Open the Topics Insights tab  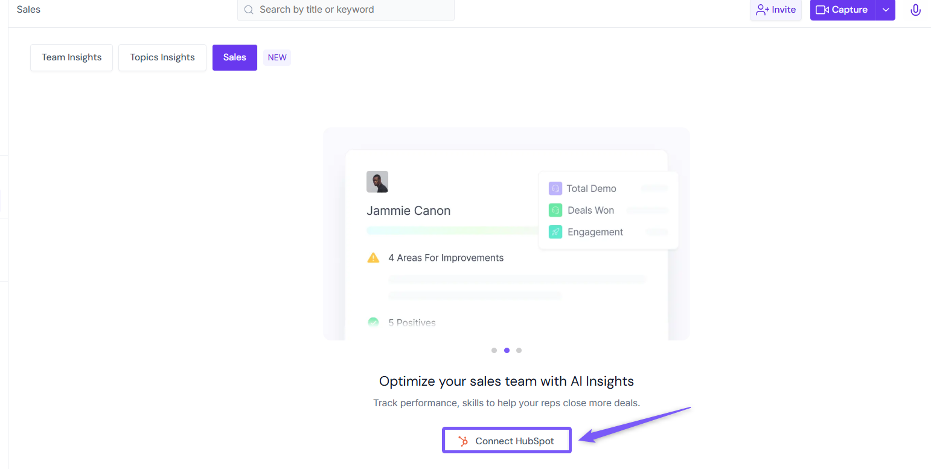coord(162,57)
